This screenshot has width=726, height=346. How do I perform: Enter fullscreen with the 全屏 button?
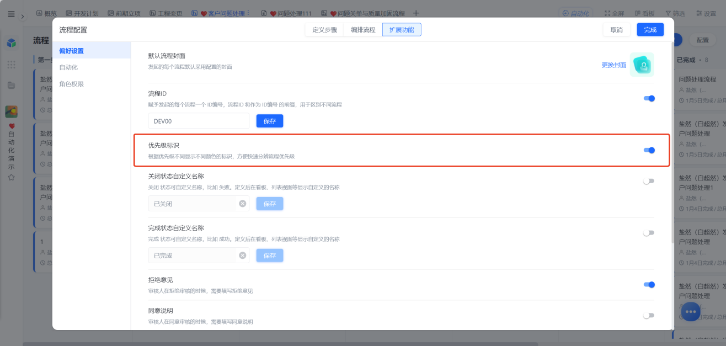tap(614, 13)
